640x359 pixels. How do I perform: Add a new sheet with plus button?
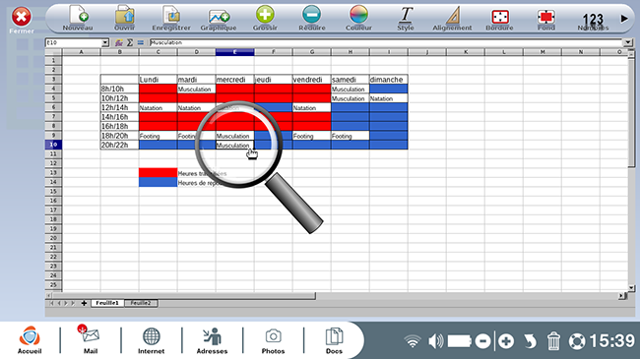pyautogui.click(x=84, y=303)
